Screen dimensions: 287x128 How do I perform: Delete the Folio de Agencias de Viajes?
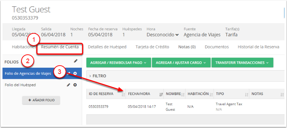coord(75,73)
